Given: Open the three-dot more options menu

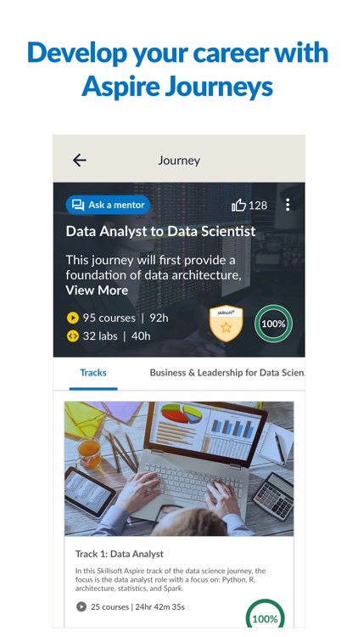Looking at the screenshot, I should (288, 205).
